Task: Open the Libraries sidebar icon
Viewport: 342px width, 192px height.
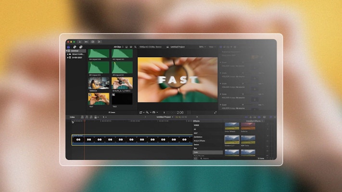Action: [68, 47]
